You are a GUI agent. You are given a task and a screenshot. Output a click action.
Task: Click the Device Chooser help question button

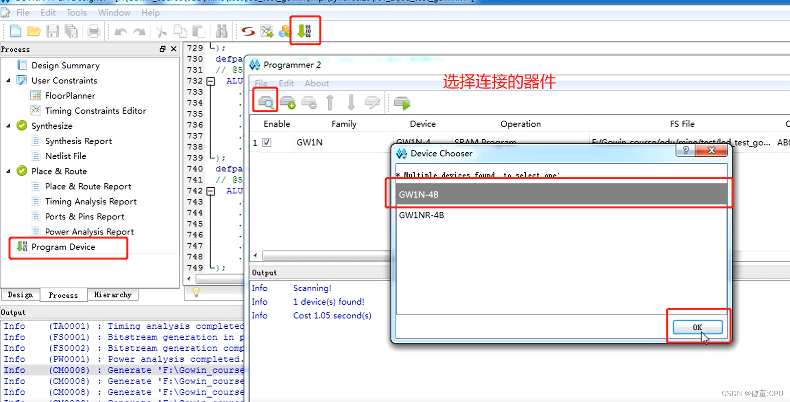(685, 150)
